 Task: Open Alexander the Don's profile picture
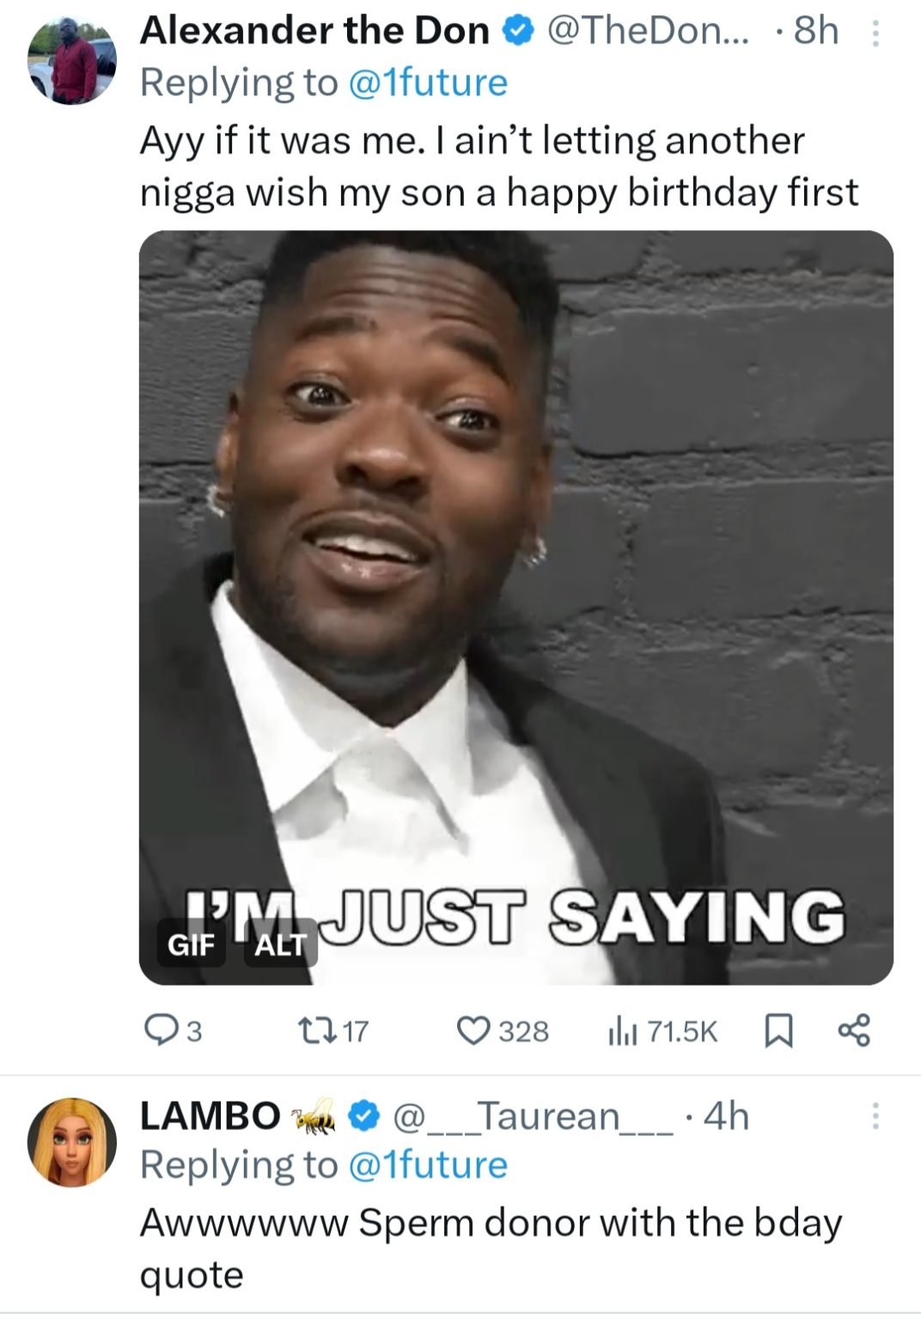click(x=72, y=63)
